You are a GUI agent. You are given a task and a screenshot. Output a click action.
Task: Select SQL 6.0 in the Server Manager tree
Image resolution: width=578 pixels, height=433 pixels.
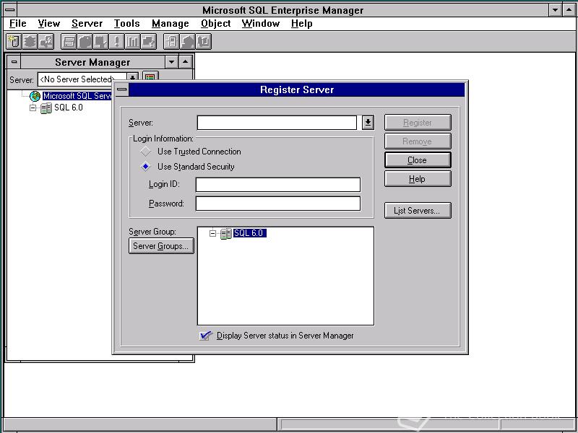coord(69,108)
